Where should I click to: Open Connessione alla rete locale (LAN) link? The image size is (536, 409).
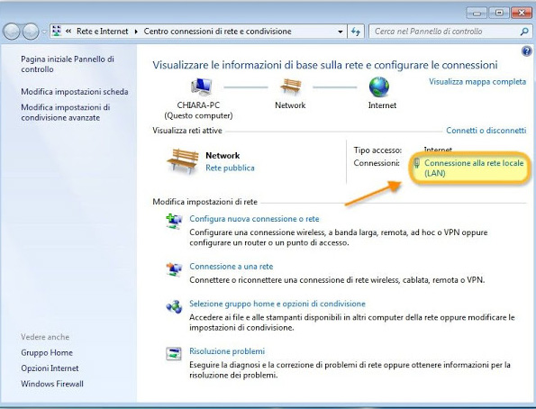pyautogui.click(x=474, y=168)
